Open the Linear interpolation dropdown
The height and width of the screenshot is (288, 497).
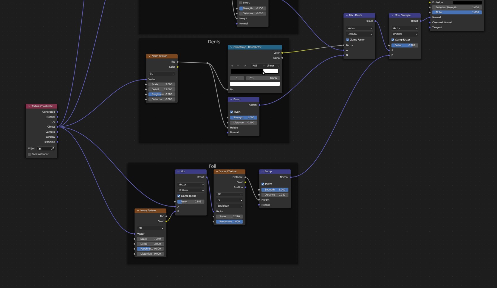tap(273, 66)
